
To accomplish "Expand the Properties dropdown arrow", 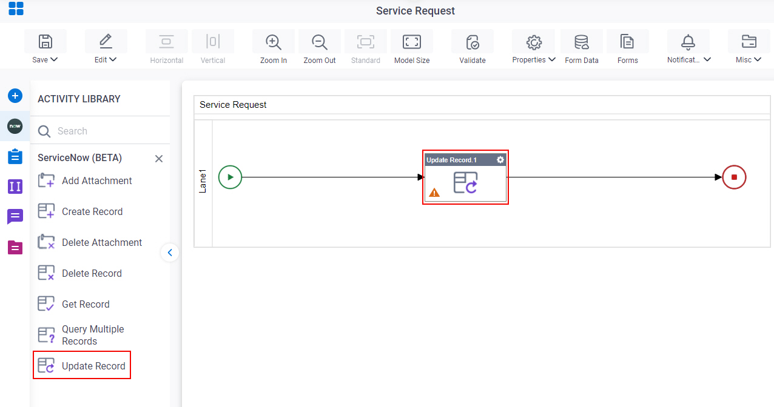I will click(551, 60).
